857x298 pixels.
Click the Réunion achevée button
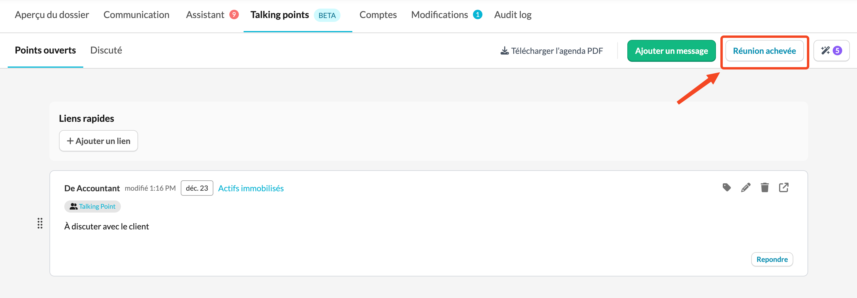[x=764, y=51]
